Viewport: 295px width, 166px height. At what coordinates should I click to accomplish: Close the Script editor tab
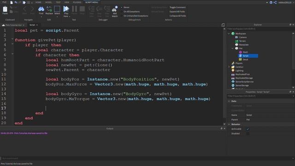(37, 25)
